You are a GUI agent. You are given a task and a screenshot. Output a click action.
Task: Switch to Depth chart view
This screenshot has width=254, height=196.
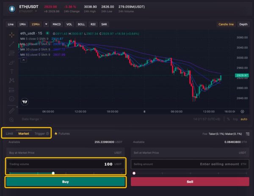click(243, 24)
